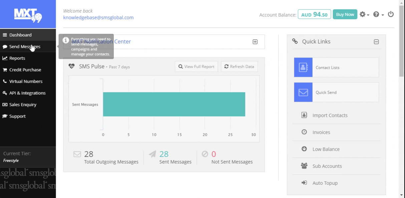Screen dimensions: 405x198
Task: Open Send Messages in sidebar
Action: tap(24, 47)
